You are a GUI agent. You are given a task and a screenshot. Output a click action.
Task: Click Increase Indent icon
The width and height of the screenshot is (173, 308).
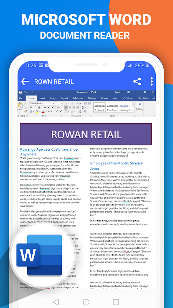(x=90, y=103)
